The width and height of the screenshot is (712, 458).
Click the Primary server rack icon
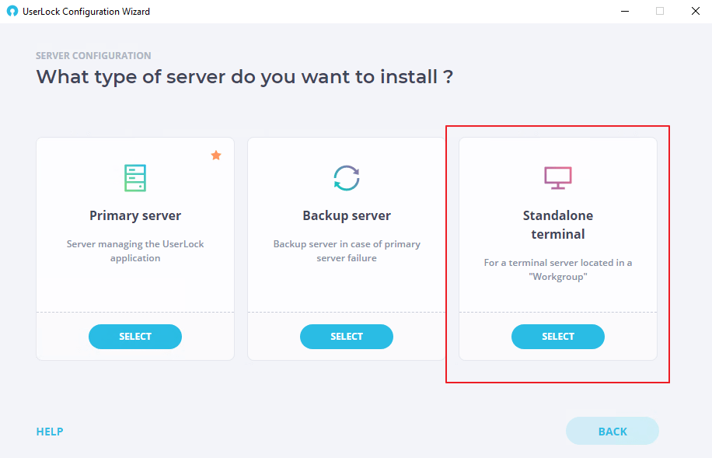[x=135, y=178]
